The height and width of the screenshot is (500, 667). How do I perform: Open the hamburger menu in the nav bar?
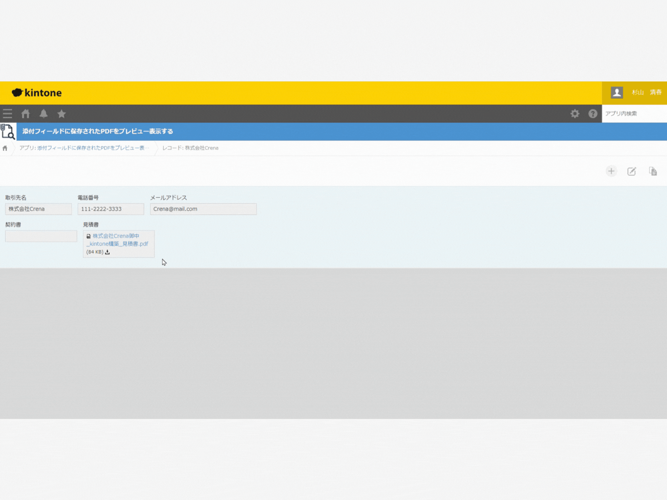[x=8, y=114]
